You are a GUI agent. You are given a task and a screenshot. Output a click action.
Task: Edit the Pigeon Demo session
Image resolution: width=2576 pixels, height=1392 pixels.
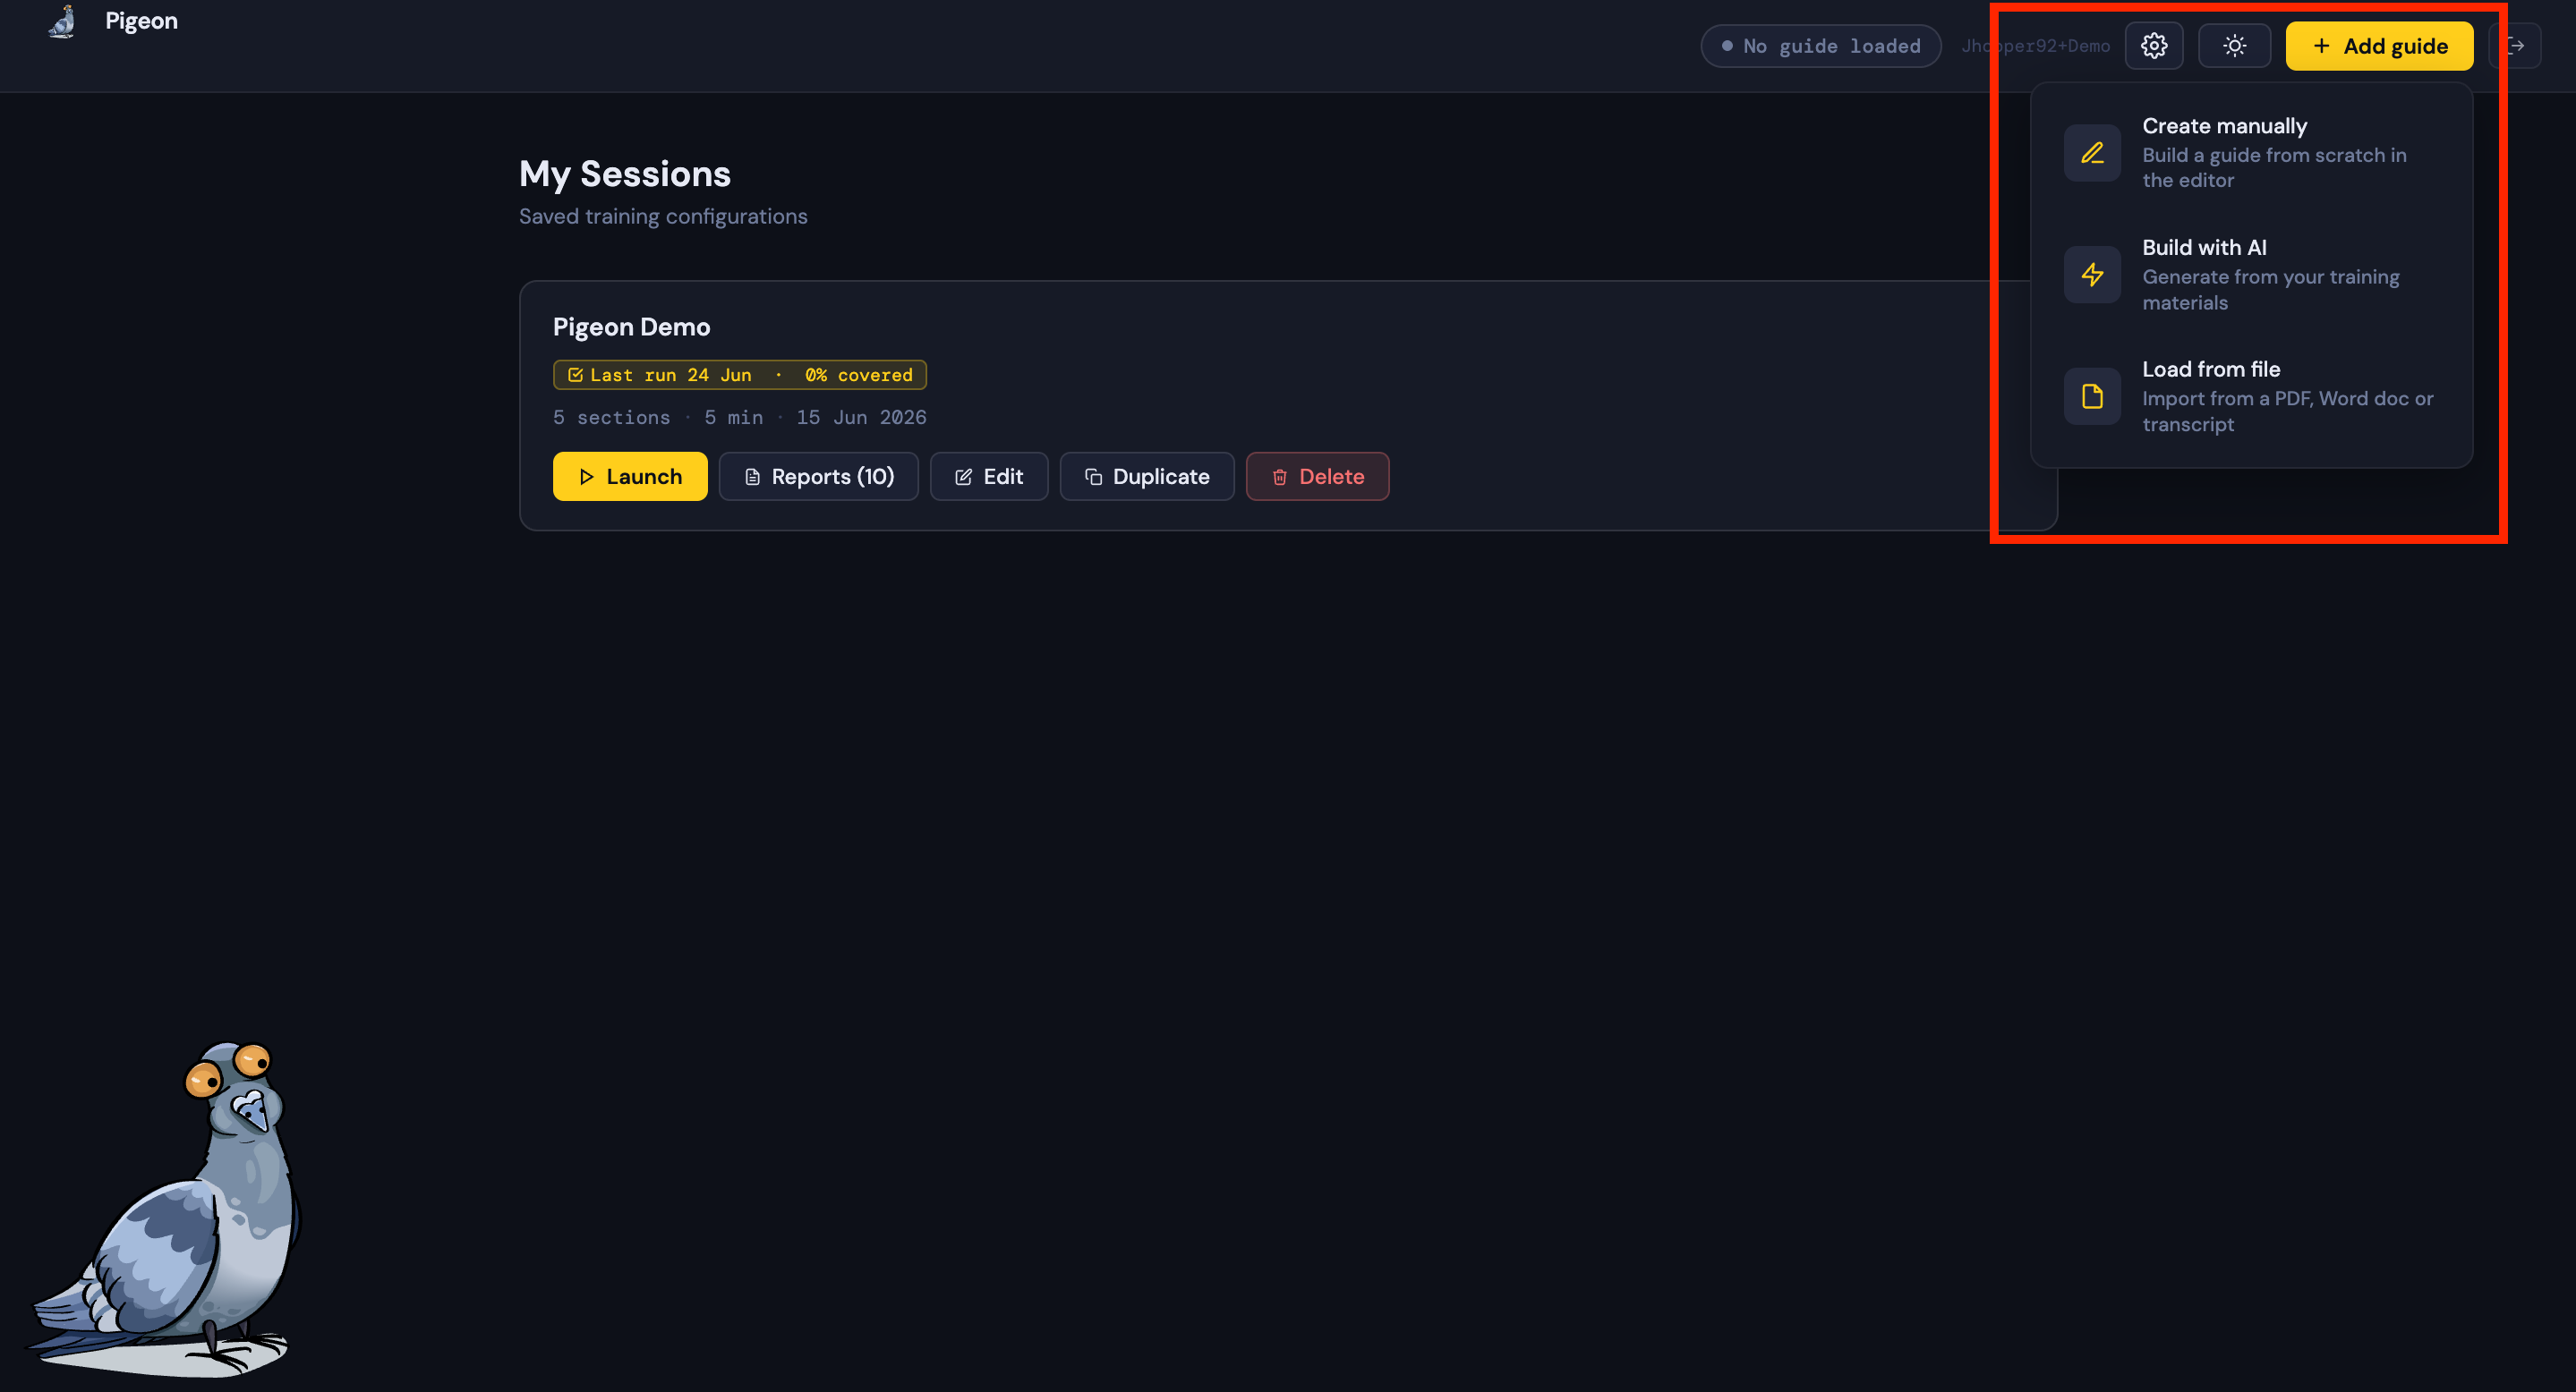tap(989, 477)
